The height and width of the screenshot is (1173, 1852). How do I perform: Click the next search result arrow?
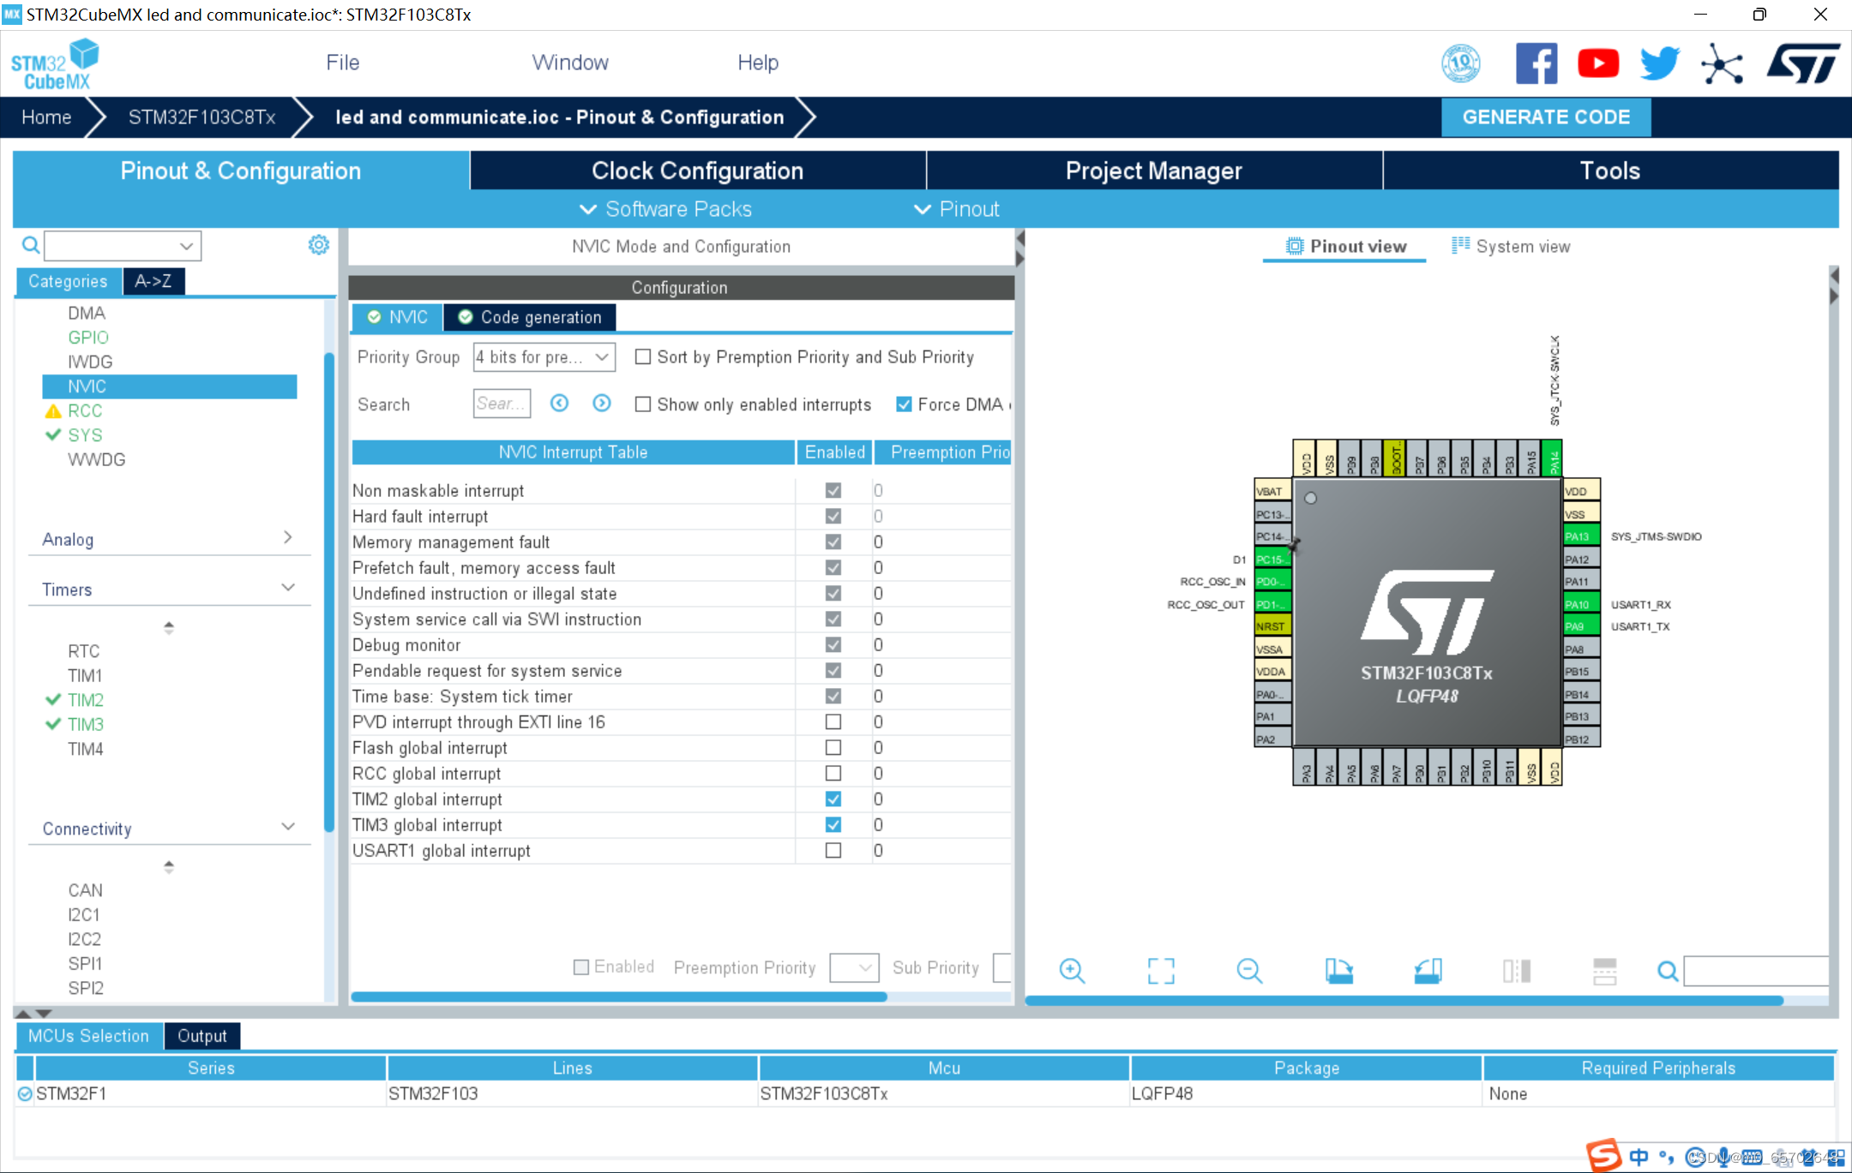pyautogui.click(x=602, y=403)
